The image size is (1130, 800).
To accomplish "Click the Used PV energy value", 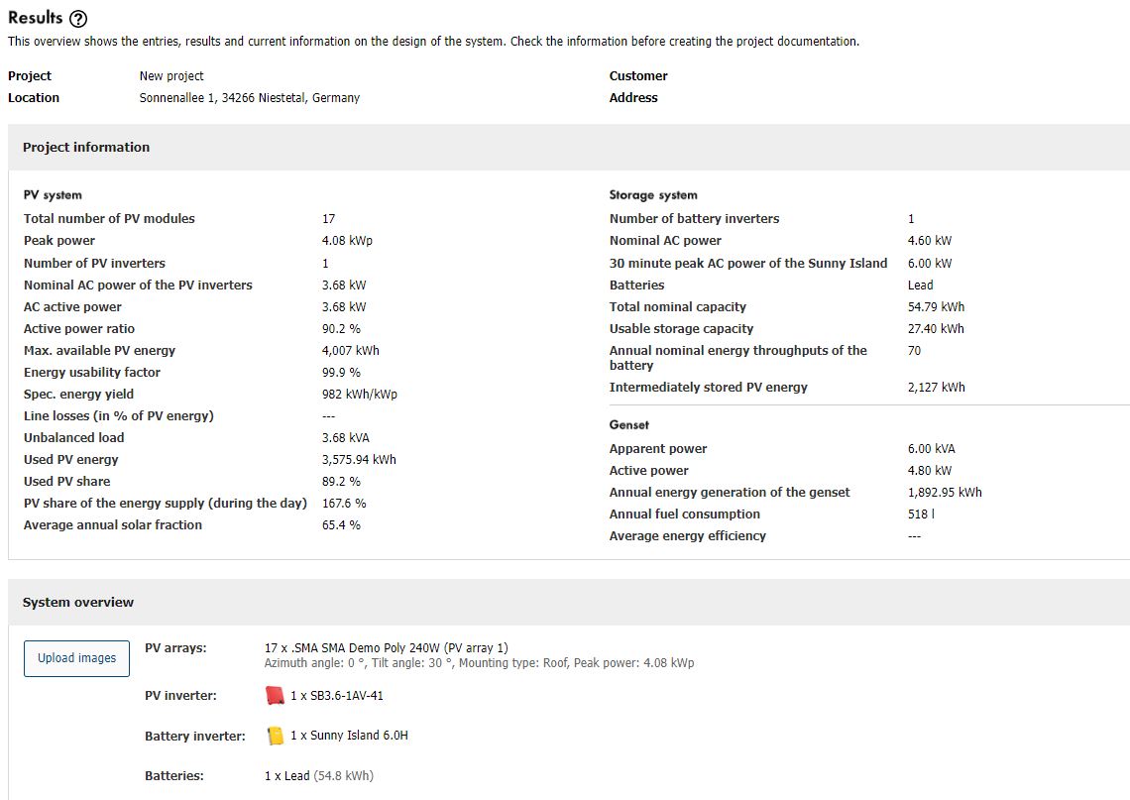I will [x=359, y=460].
